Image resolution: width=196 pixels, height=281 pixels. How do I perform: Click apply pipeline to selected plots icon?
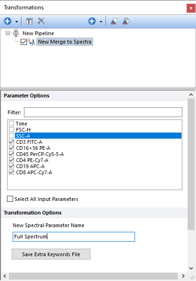pyautogui.click(x=114, y=21)
